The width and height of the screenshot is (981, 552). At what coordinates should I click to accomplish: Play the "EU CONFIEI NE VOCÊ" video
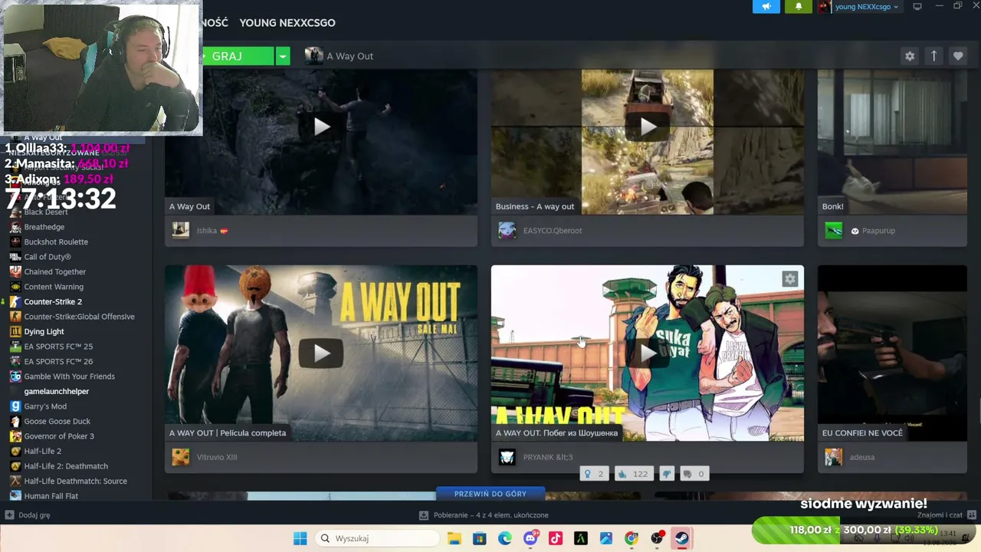tap(892, 353)
